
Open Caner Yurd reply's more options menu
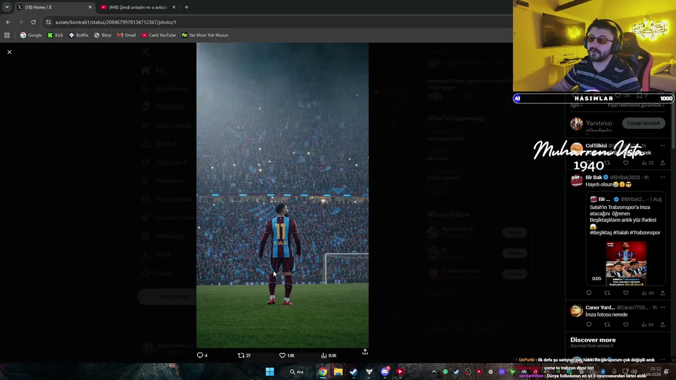pyautogui.click(x=663, y=308)
